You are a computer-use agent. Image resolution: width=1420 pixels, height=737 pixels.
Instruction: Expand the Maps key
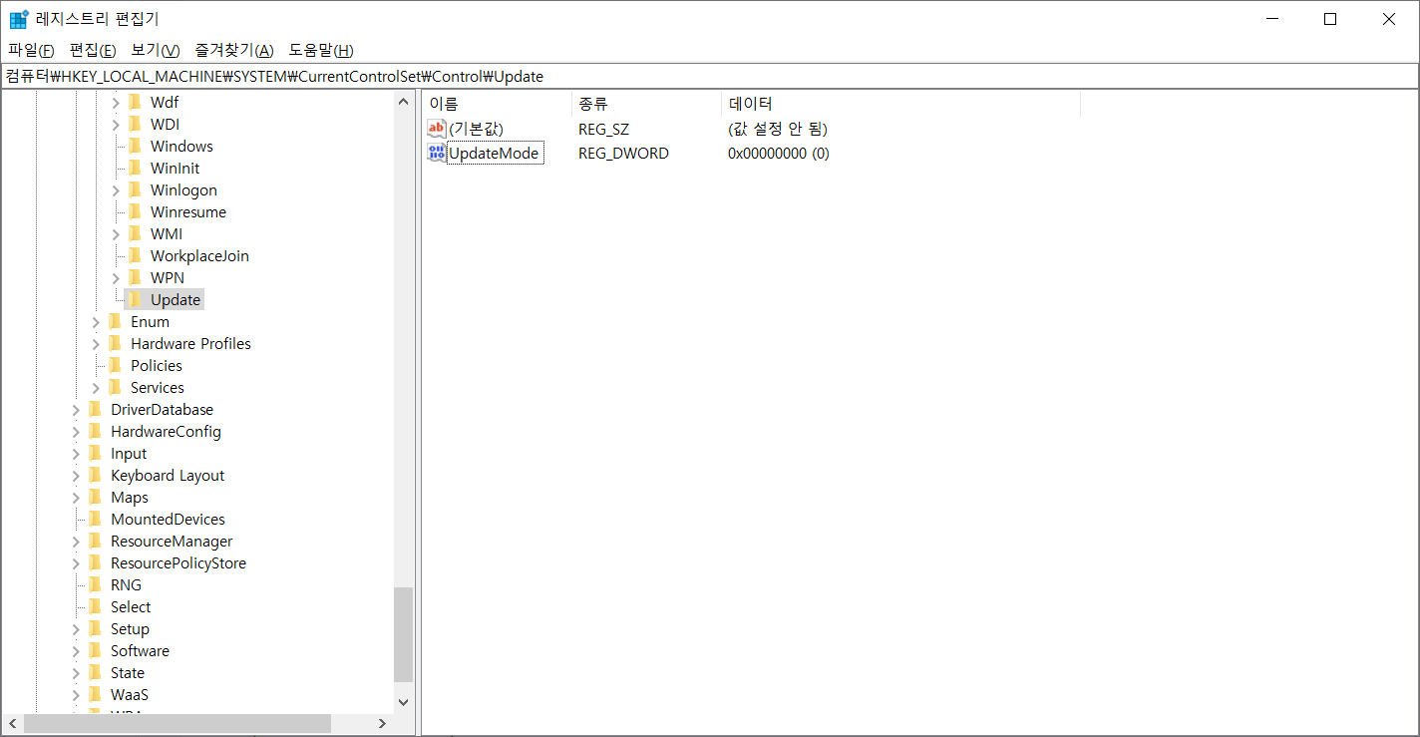click(76, 498)
